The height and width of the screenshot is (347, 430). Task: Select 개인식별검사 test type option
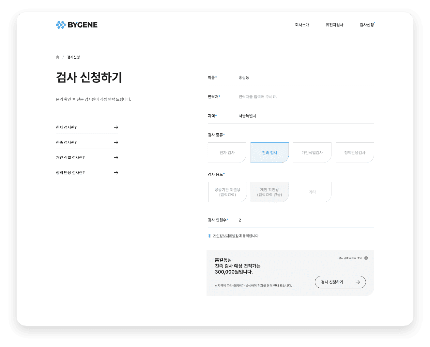coord(312,152)
